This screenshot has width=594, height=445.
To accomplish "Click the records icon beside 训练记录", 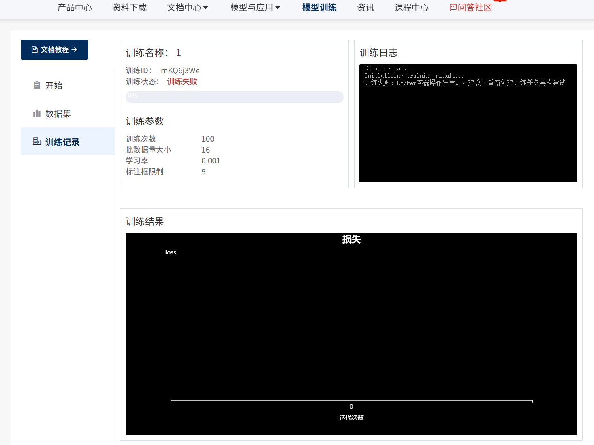I will [37, 141].
